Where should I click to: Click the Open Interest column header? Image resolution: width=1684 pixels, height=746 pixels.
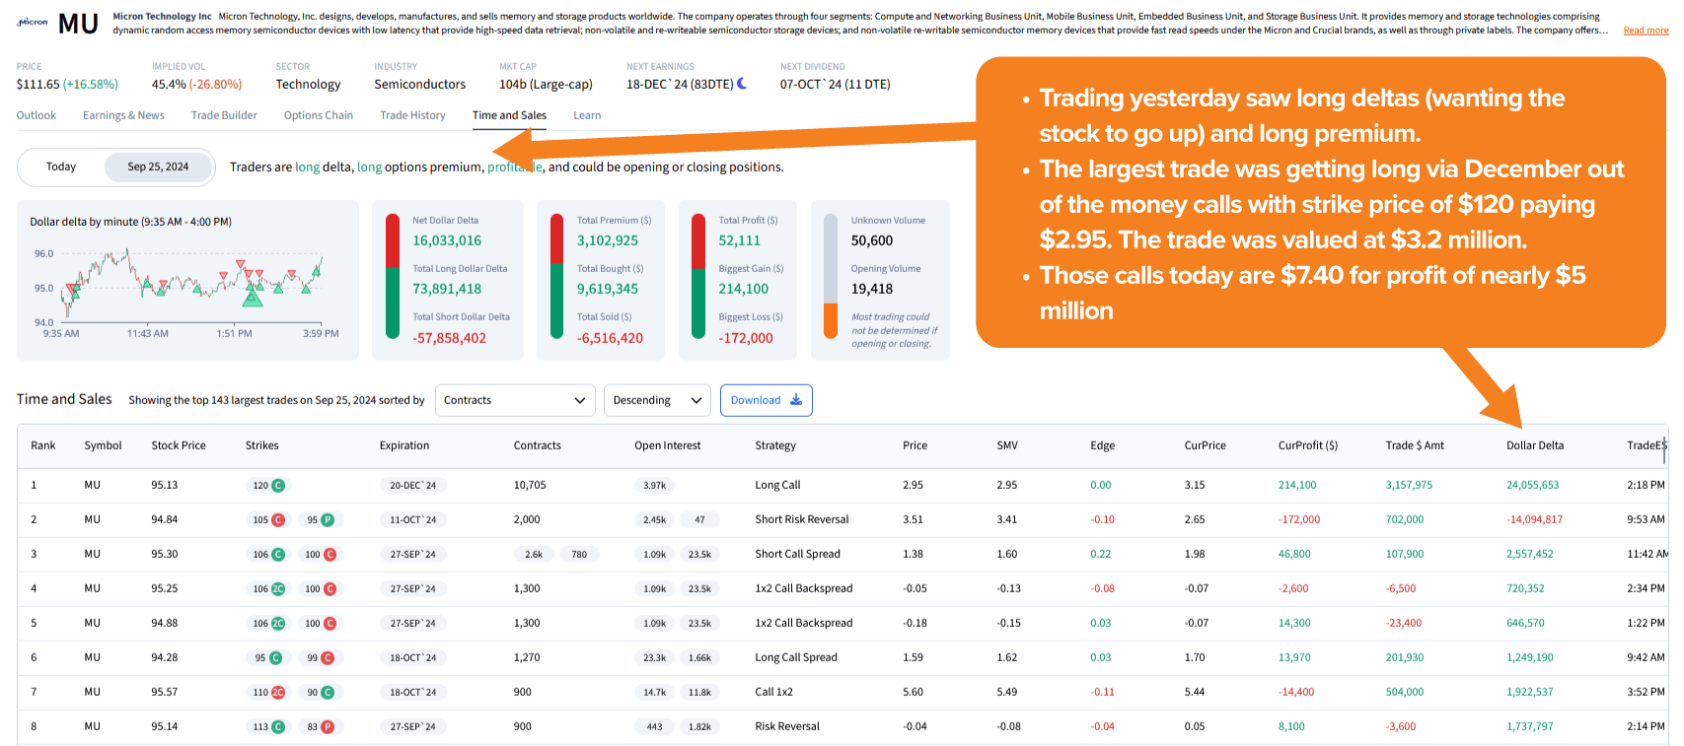tap(668, 445)
